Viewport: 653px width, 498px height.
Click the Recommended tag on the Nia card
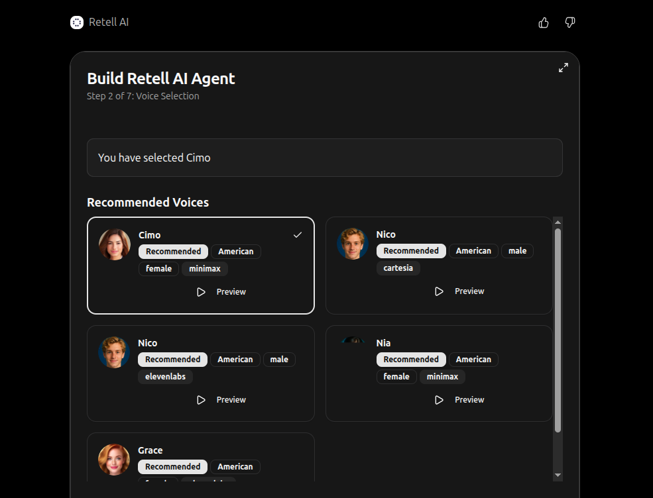[411, 360]
